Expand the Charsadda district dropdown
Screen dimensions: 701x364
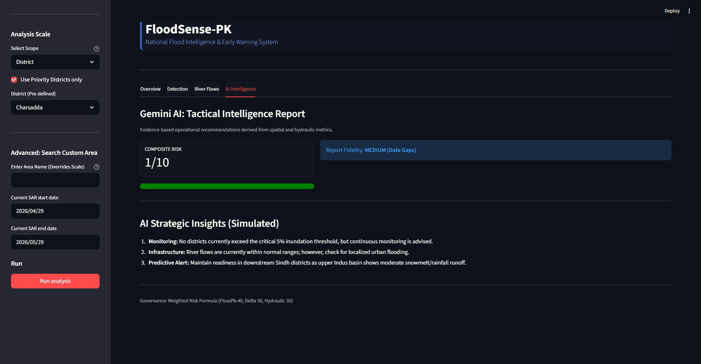point(55,108)
